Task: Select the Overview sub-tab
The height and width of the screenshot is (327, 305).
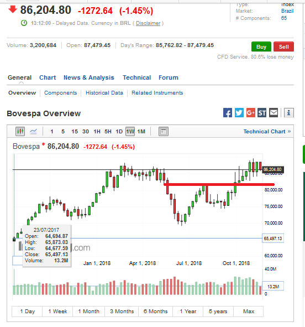Action: click(22, 93)
